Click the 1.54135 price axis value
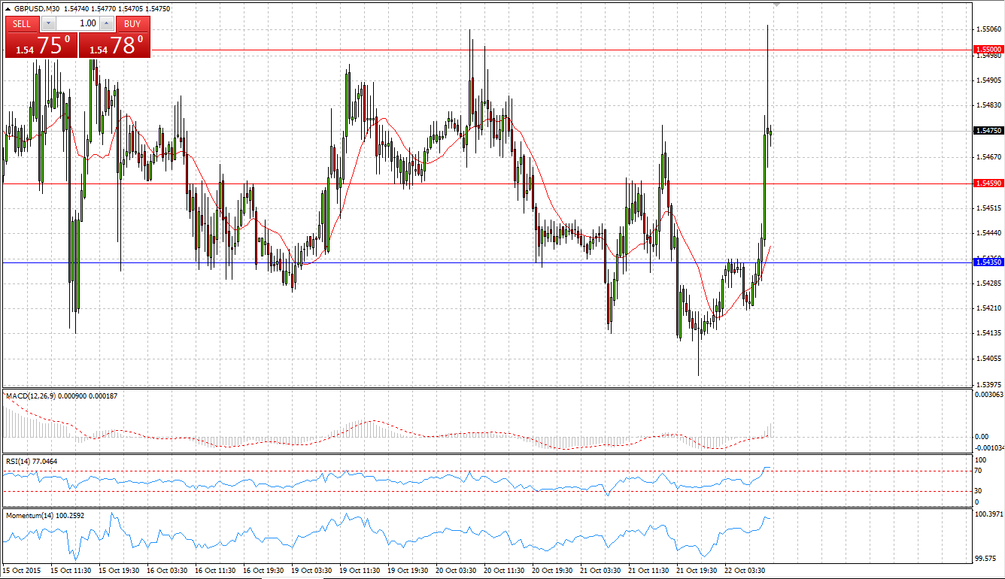Viewport: 1005px width, 579px height. click(988, 333)
